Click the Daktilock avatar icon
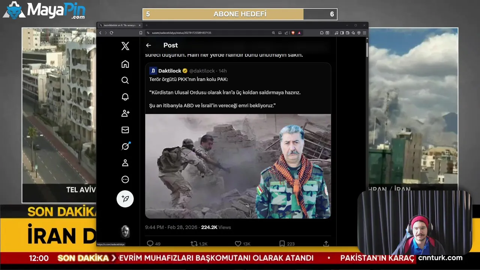Screen dimensions: 480x270 (153, 70)
